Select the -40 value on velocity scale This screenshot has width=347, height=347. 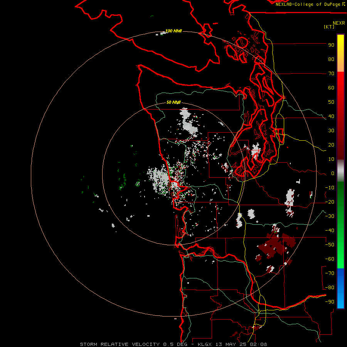click(x=330, y=231)
